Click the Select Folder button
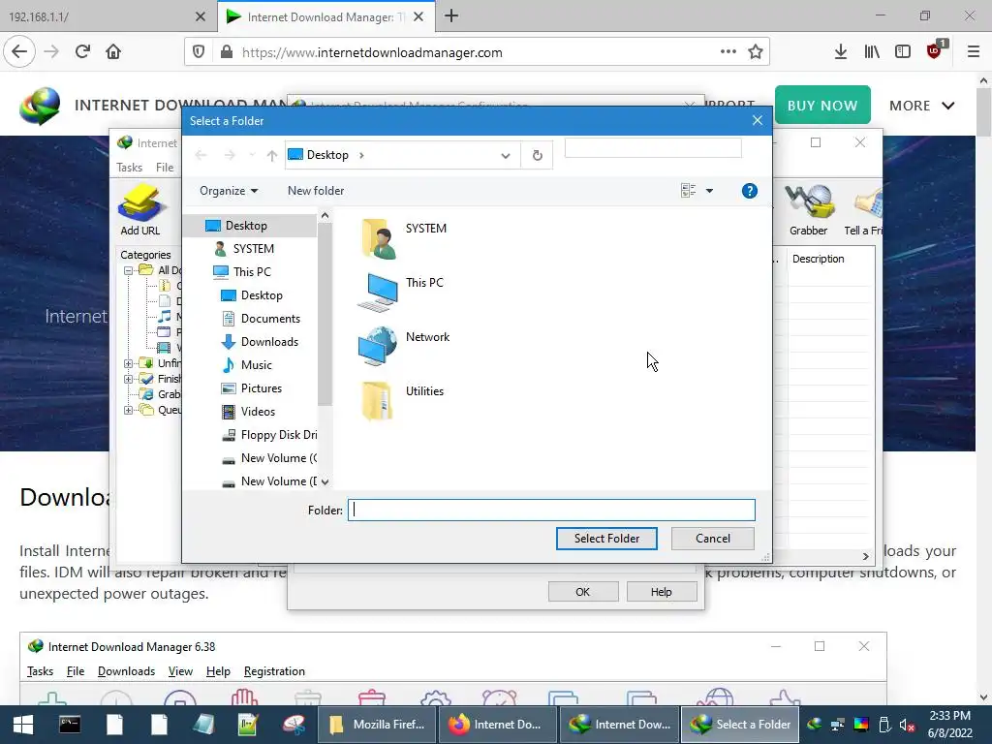Screen dimensions: 992x744 (606, 539)
